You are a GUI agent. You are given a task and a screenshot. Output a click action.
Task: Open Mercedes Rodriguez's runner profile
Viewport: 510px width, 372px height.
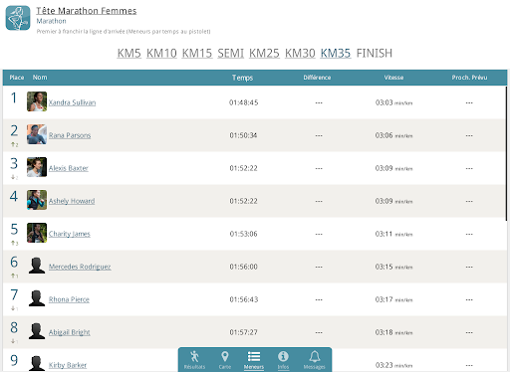pos(80,267)
